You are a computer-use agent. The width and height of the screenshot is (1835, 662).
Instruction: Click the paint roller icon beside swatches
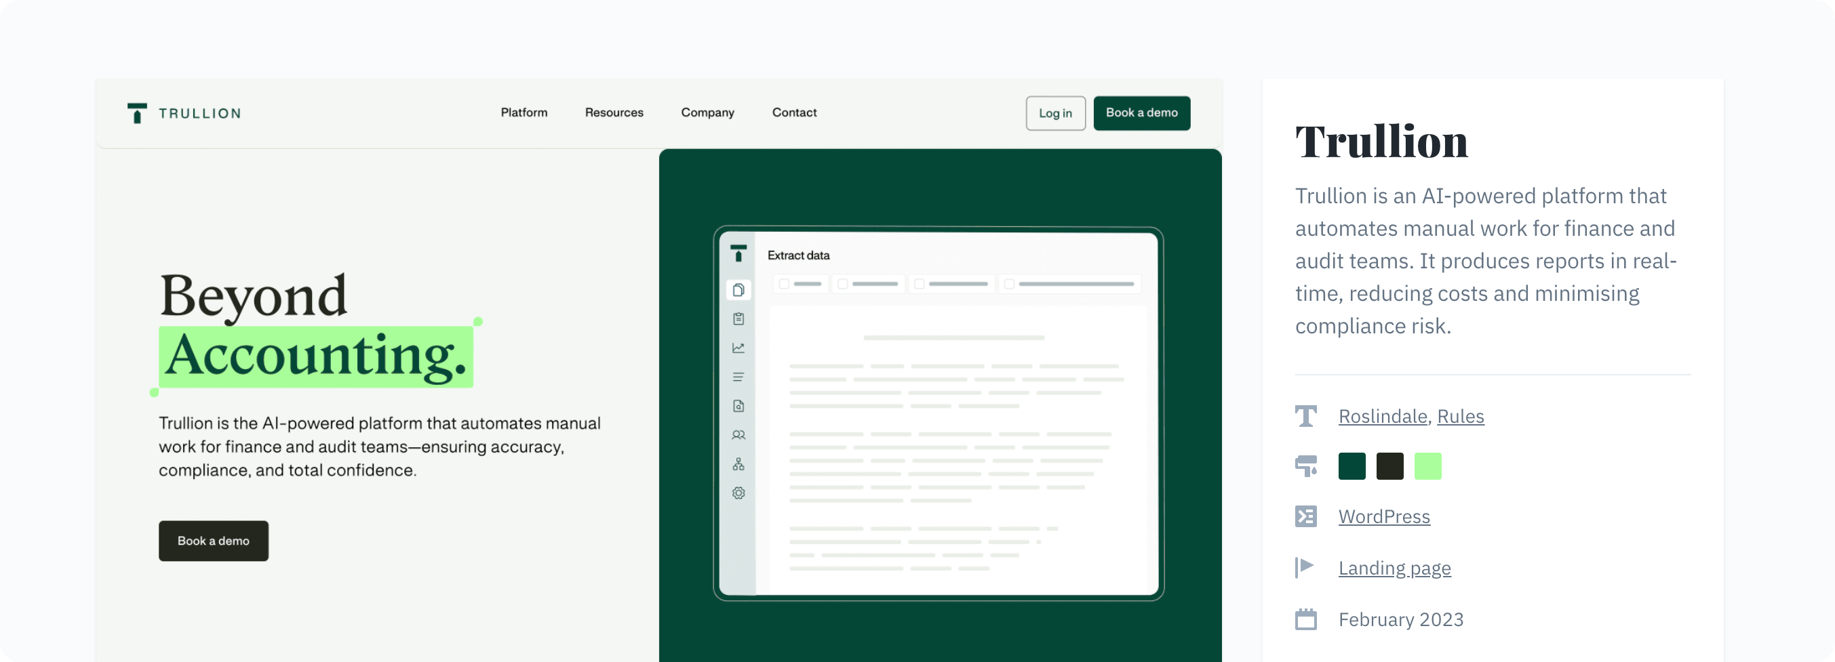pyautogui.click(x=1306, y=466)
